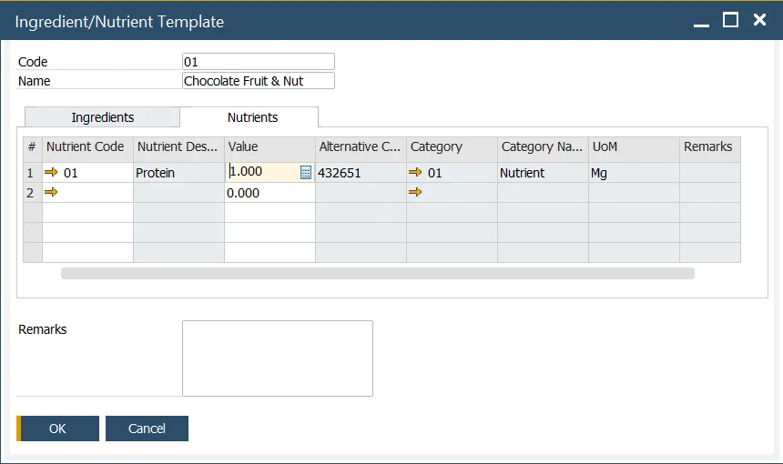Viewport: 783px width, 464px height.
Task: Click the Value cell in row 2
Action: point(269,193)
